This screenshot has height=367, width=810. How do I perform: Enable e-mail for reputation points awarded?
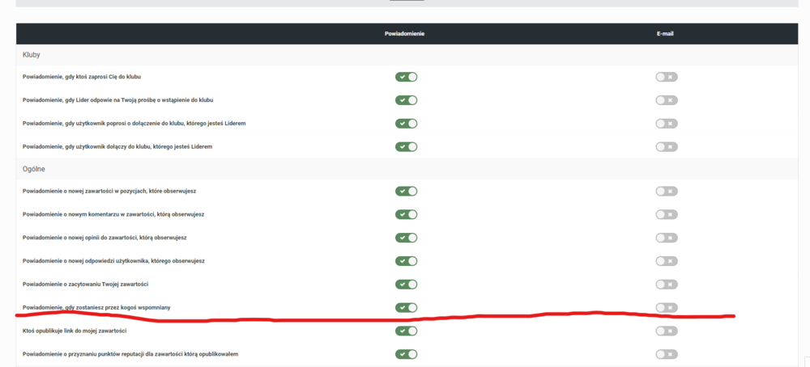667,354
